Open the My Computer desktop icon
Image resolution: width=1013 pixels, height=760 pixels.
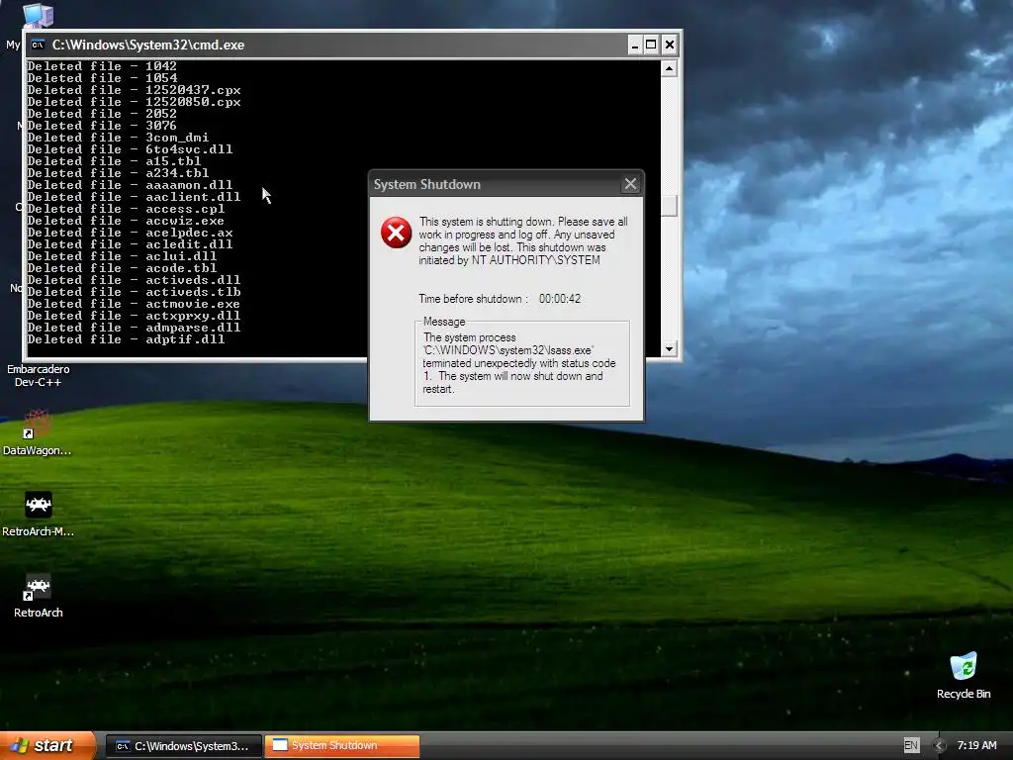(x=38, y=15)
